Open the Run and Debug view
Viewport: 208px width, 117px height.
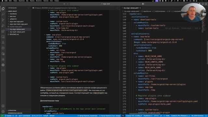click(x=3, y=25)
